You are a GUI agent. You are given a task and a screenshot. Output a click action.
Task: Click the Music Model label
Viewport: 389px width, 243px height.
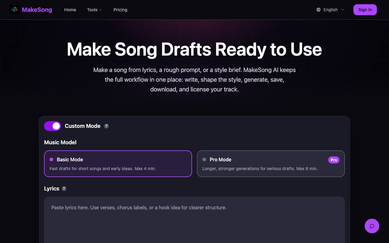point(60,142)
